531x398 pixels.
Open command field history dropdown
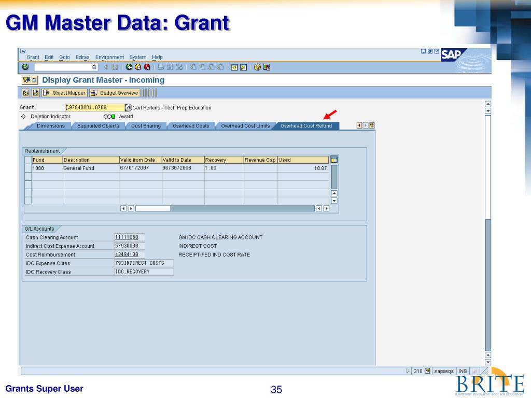(x=94, y=67)
